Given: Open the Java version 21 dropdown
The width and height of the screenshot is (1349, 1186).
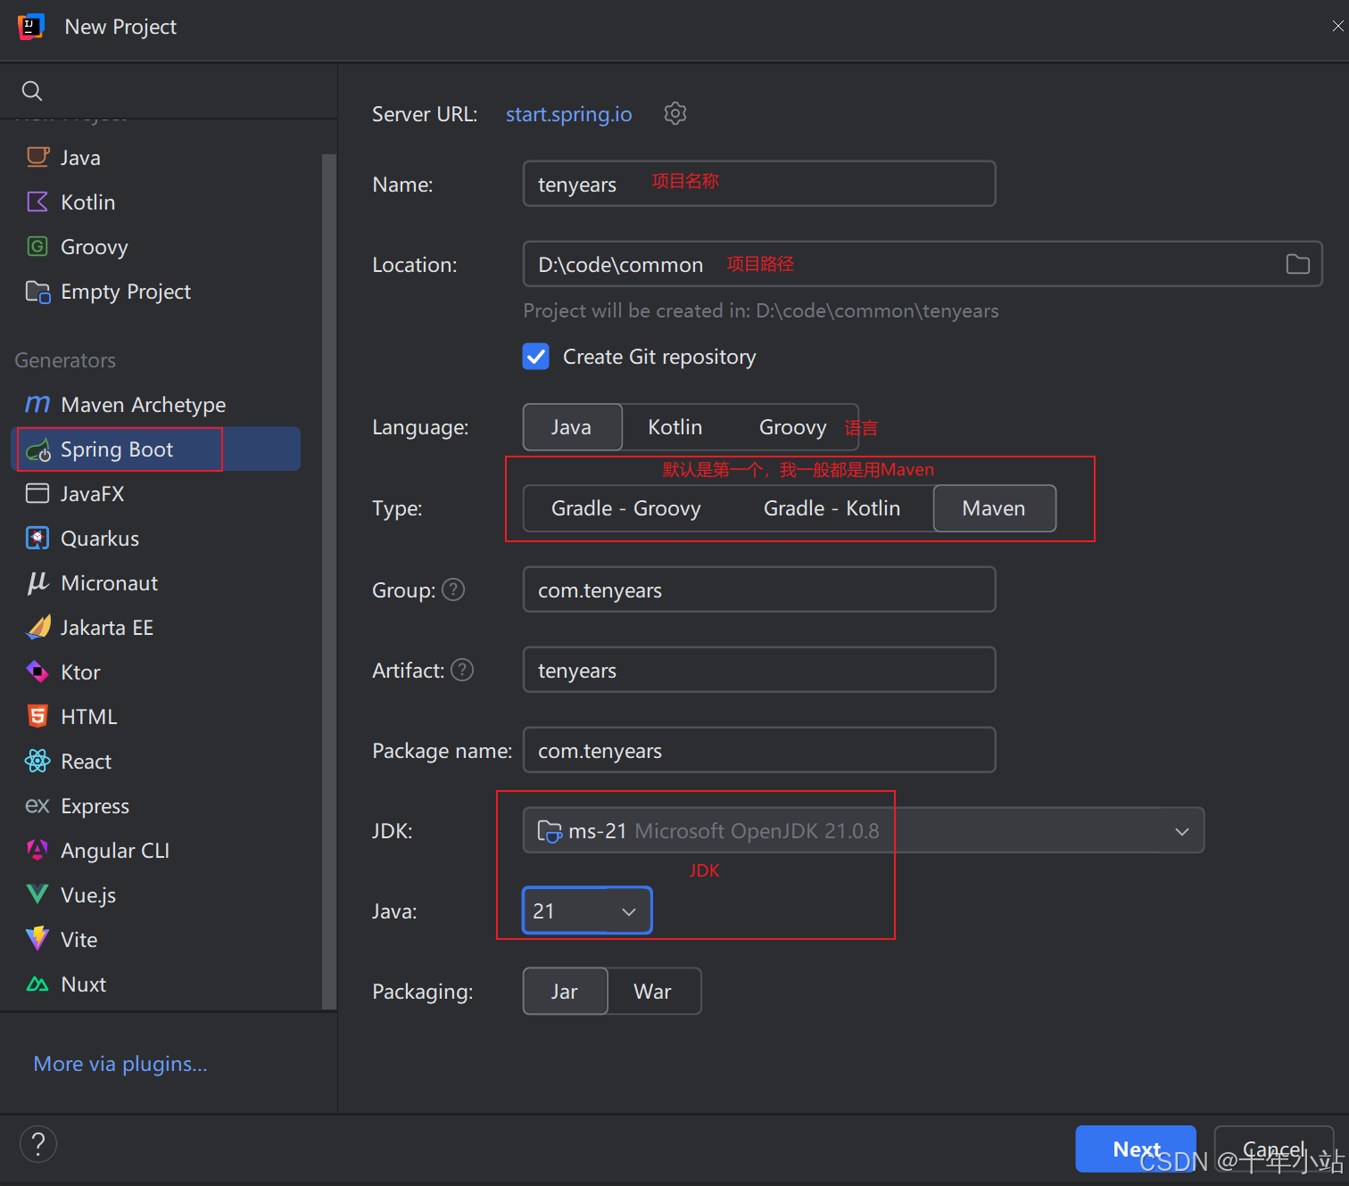Looking at the screenshot, I should (x=587, y=910).
